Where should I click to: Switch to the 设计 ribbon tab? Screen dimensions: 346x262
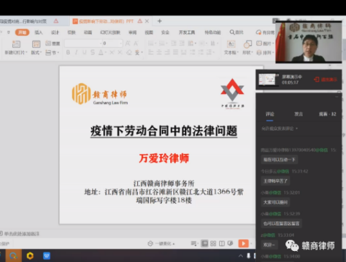(55, 32)
